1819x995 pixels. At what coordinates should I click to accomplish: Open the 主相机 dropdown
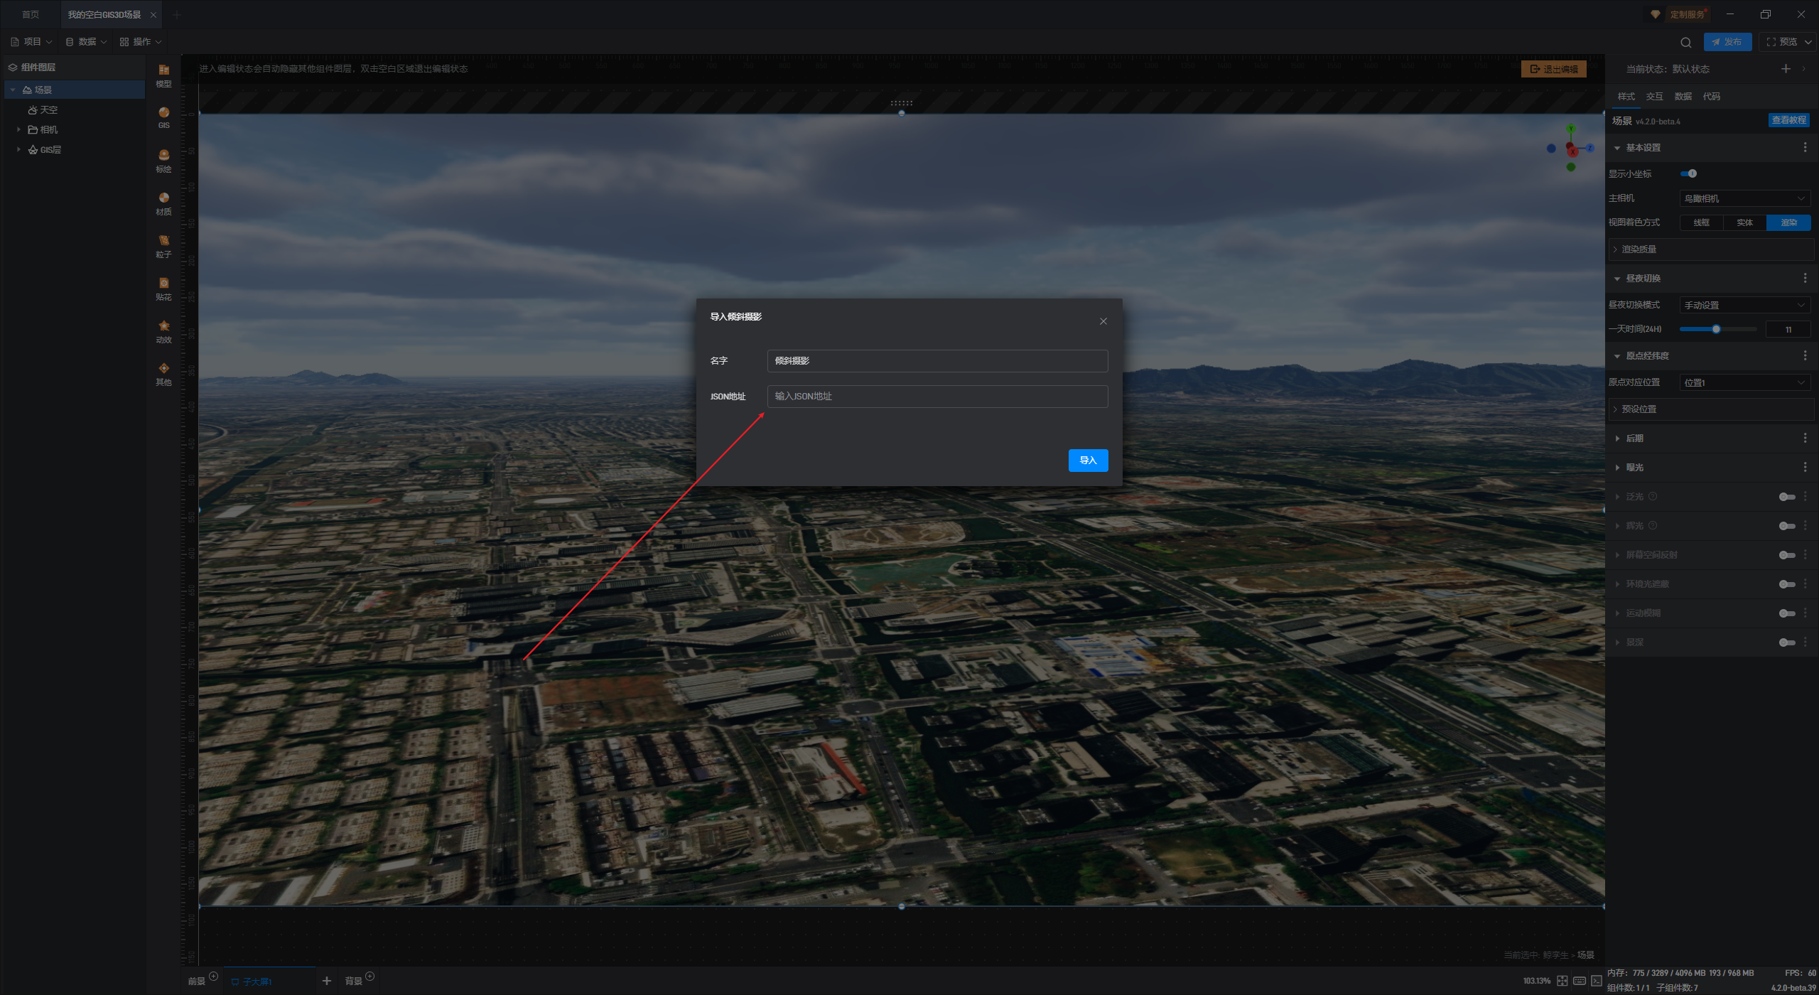pos(1744,198)
